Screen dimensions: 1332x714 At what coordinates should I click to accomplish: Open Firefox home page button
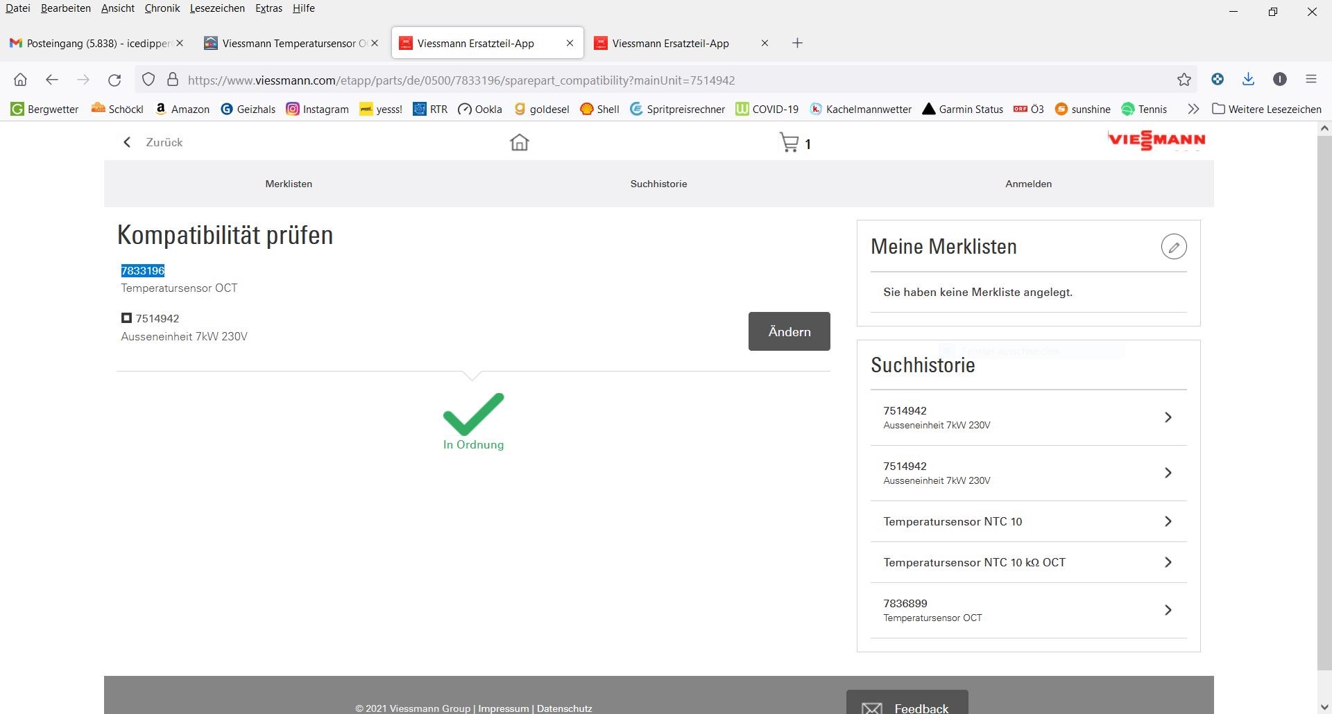21,80
